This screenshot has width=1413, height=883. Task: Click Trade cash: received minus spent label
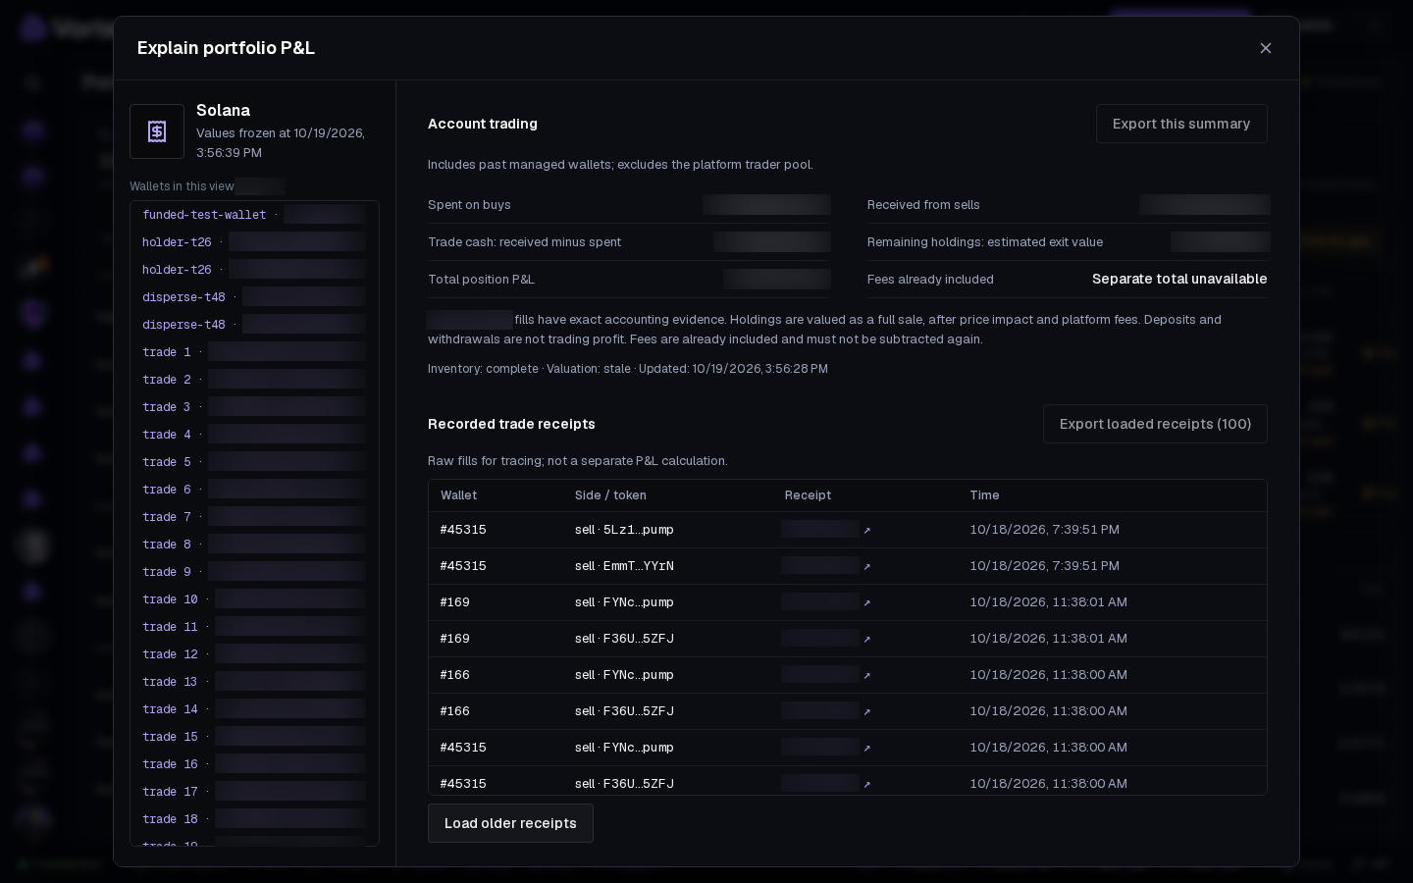524,242
